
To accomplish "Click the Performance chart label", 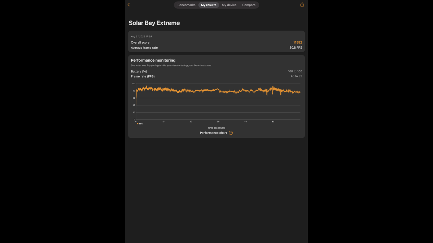I will [214, 133].
